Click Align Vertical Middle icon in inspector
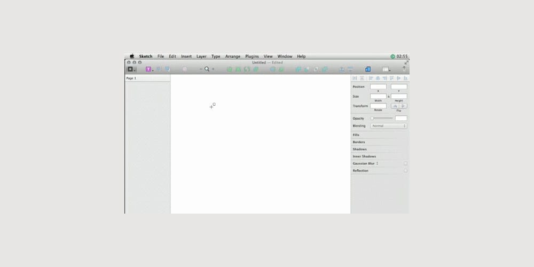The height and width of the screenshot is (267, 534). point(398,78)
